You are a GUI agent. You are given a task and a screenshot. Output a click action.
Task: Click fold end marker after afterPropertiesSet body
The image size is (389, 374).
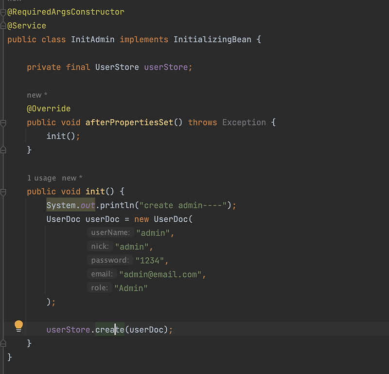3,150
